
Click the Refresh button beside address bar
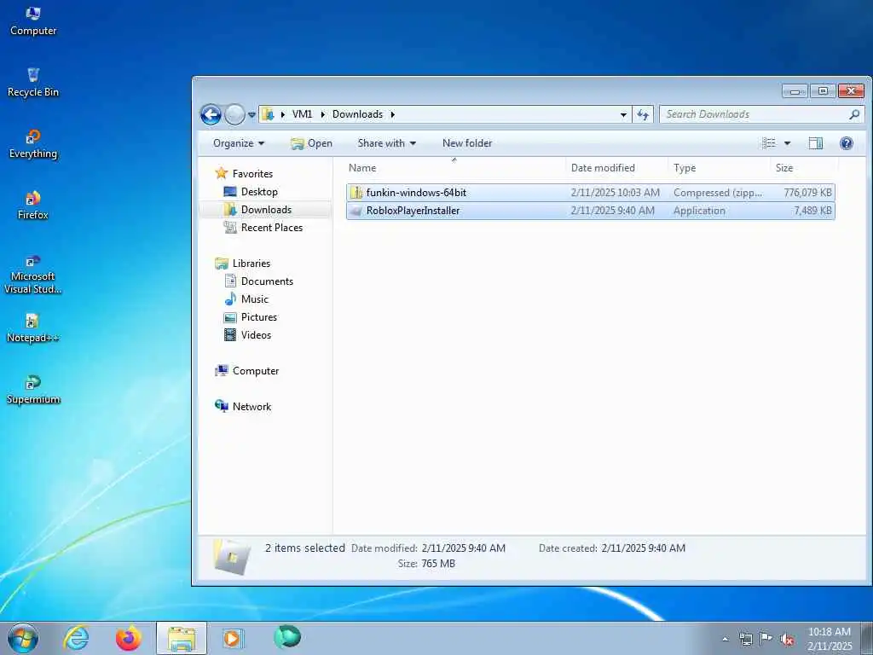click(643, 115)
